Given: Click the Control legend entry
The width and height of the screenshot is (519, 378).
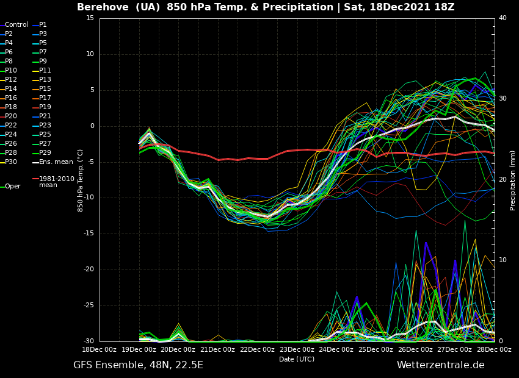Looking at the screenshot, I should click(16, 25).
